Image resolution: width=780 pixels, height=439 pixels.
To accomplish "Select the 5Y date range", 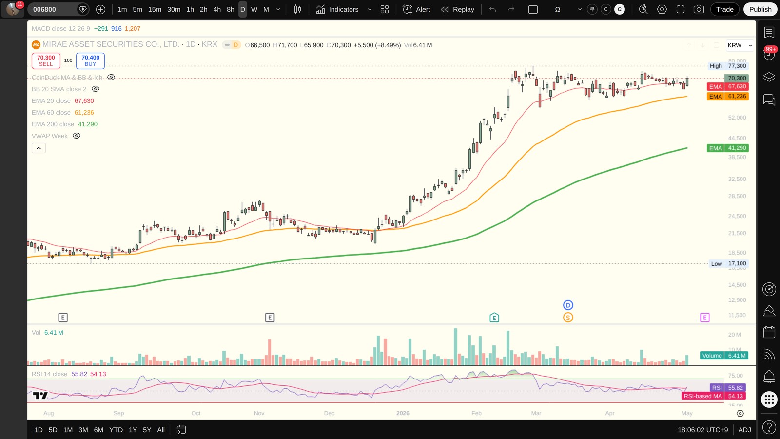I will tap(147, 430).
